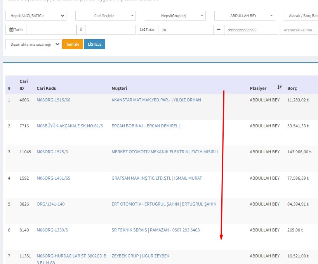Click the start date input field
Screen dimensions: 318x264
coord(51,30)
